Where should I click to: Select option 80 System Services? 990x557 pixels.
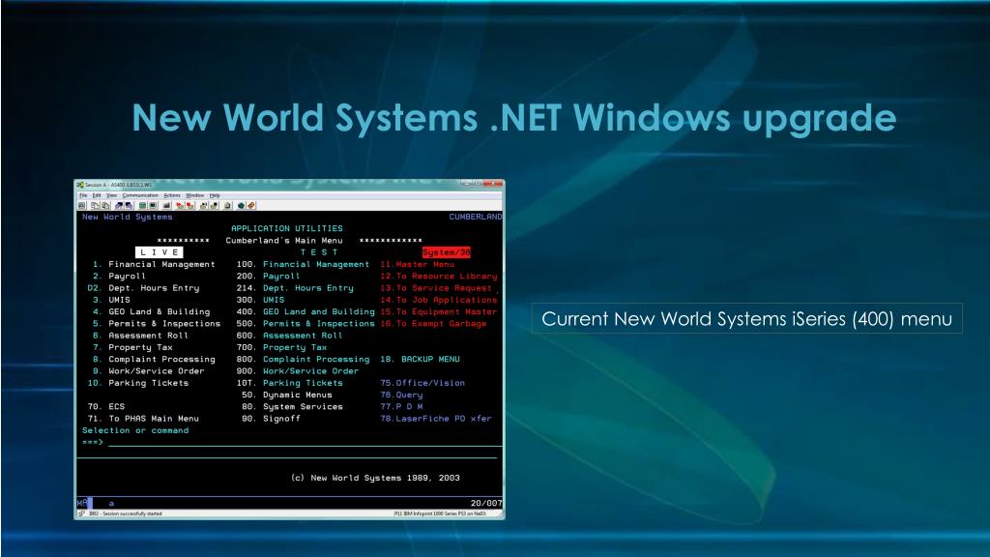coord(292,407)
